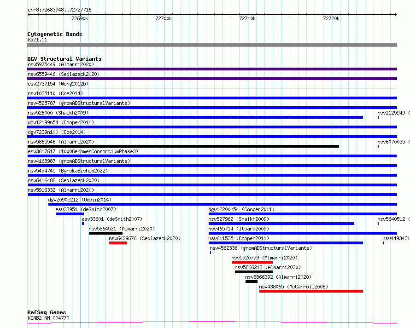This screenshot has height=328, width=410.
Task: Click nsv4562336 gnomADStructuralVariants label
Action: coord(261,248)
